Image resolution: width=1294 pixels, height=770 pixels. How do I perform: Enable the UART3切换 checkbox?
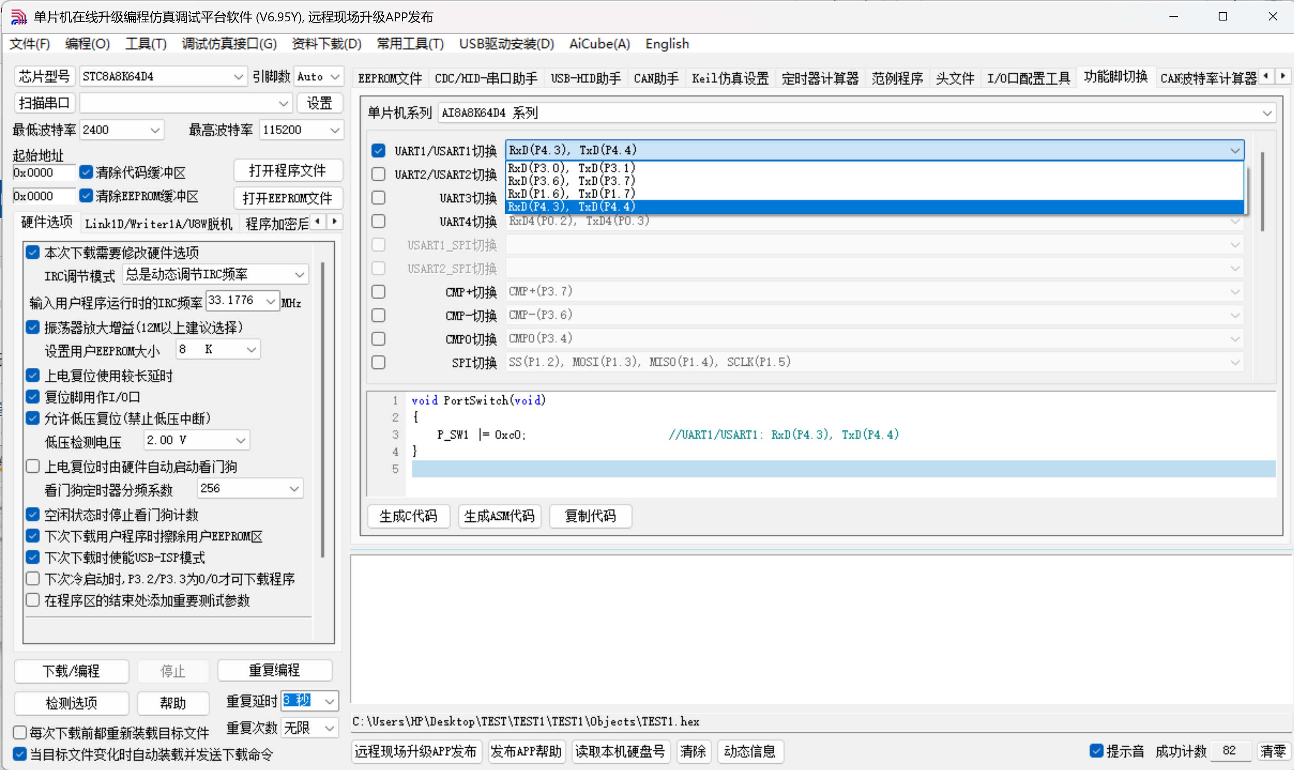point(378,198)
